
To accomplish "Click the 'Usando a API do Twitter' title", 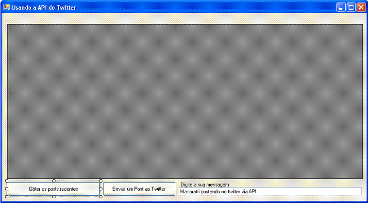I will (44, 8).
